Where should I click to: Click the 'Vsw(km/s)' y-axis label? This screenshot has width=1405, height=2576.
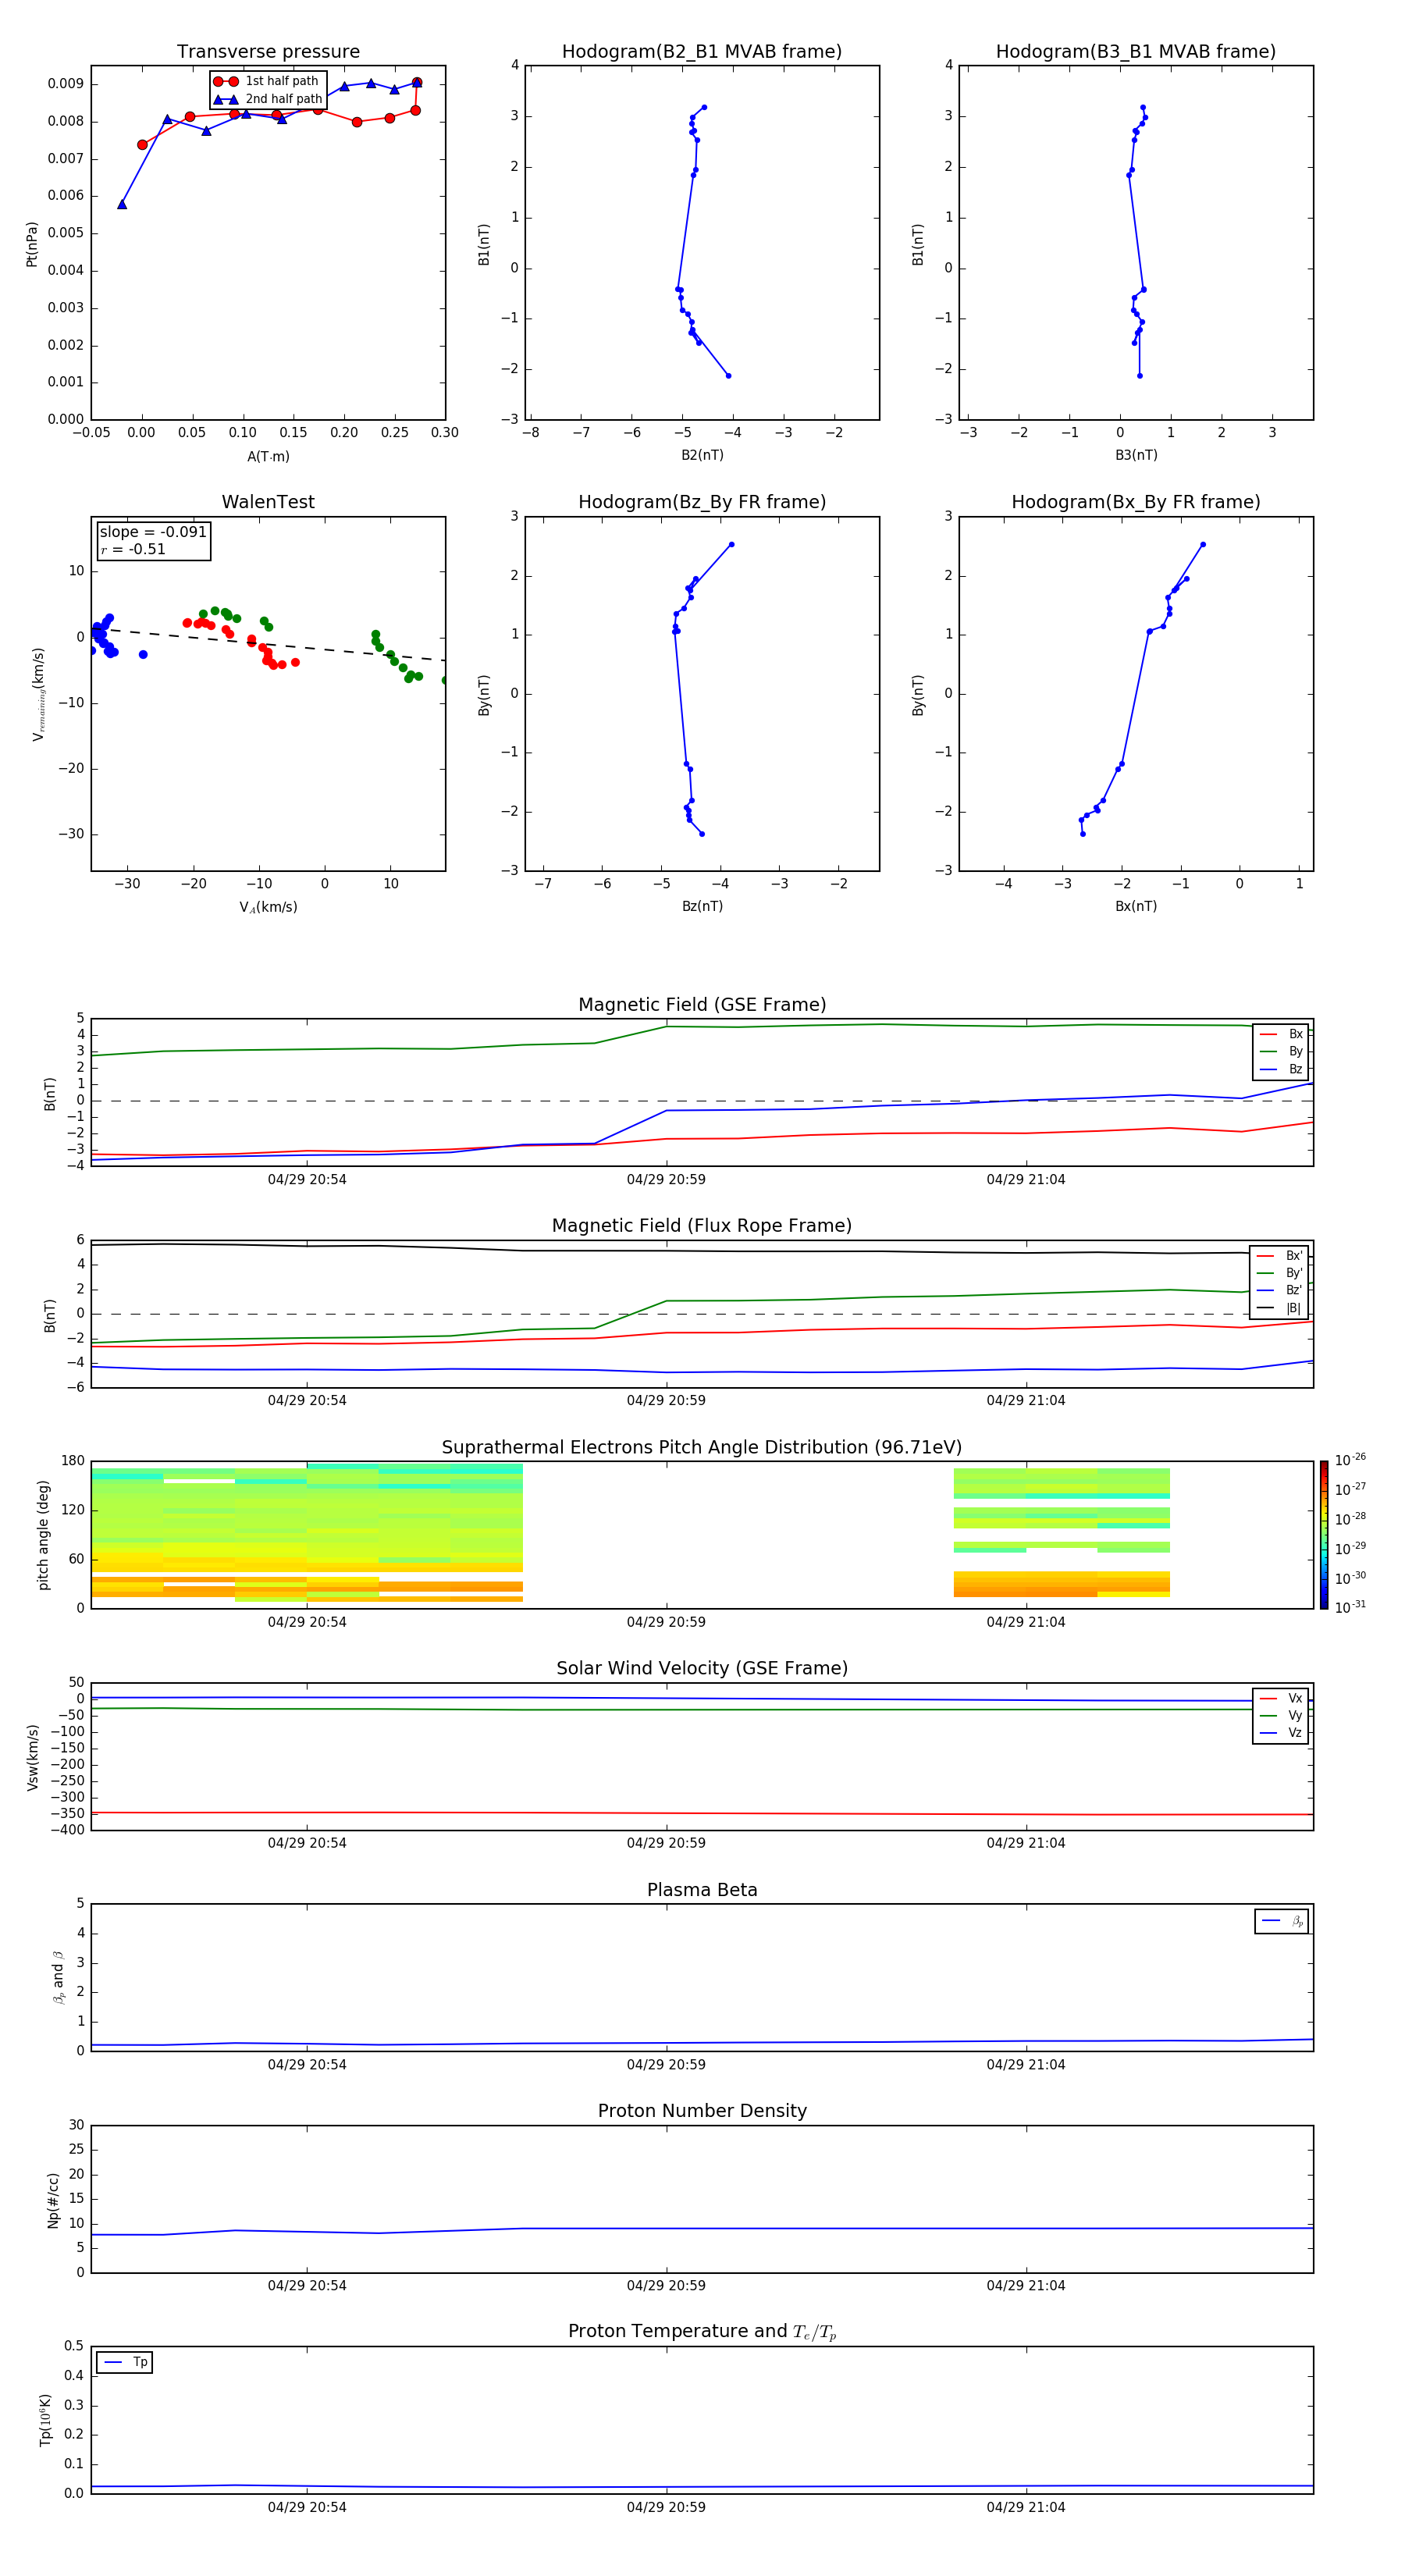point(33,1757)
